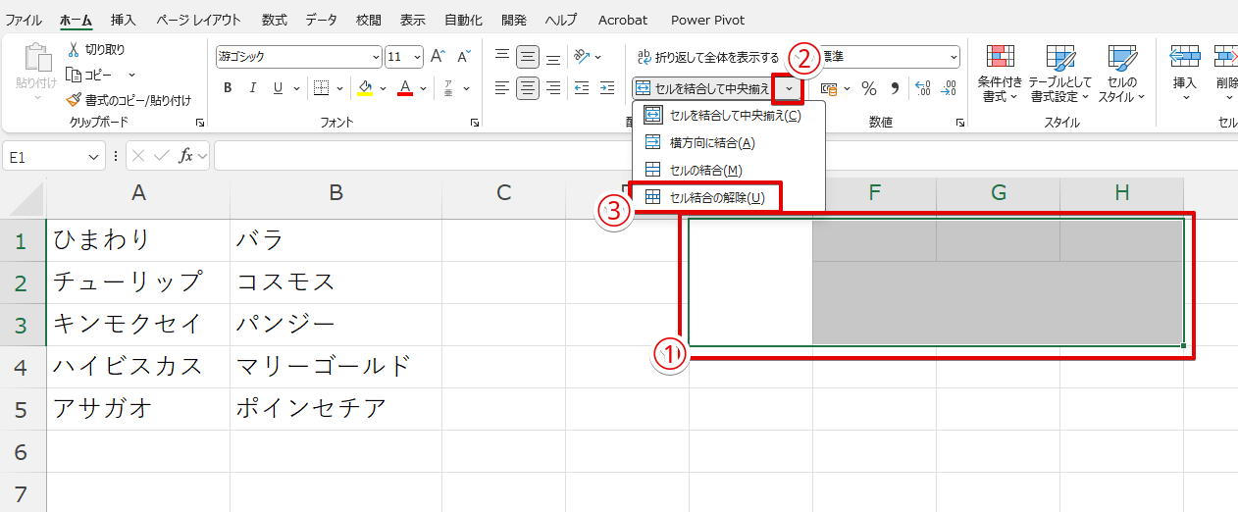The image size is (1238, 512).
Task: Open the clipboard group dialog launcher
Action: pyautogui.click(x=200, y=123)
